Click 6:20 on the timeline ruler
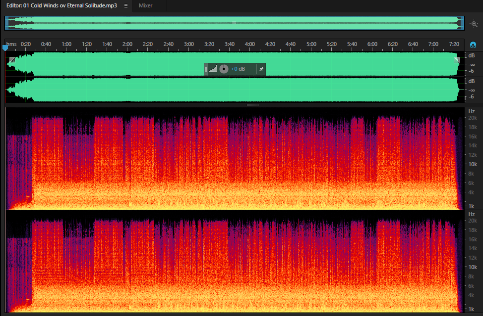483x316 pixels. [x=392, y=44]
